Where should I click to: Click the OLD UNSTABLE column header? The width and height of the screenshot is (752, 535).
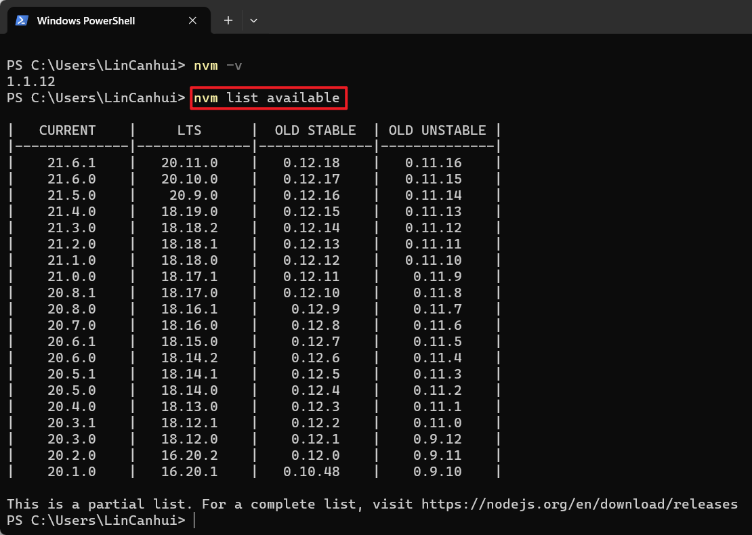pyautogui.click(x=437, y=130)
